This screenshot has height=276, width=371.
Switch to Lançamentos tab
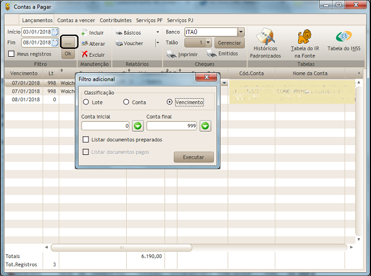click(37, 20)
